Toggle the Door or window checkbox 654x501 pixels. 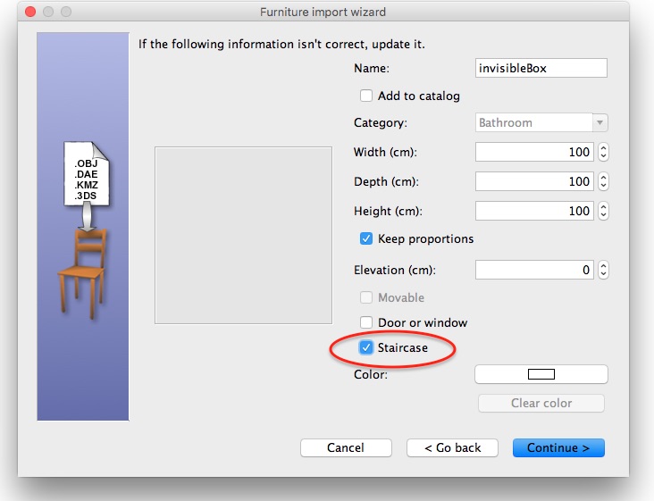coord(366,322)
